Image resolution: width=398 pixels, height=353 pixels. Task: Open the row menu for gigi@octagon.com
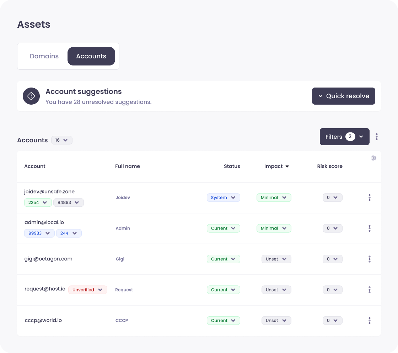(x=370, y=259)
